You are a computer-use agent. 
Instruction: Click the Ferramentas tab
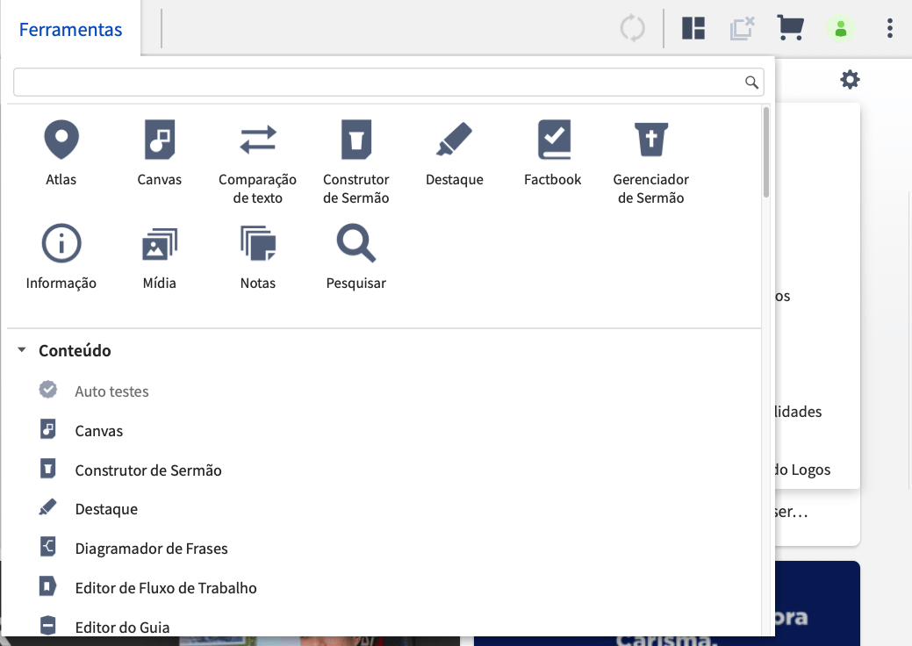coord(70,30)
